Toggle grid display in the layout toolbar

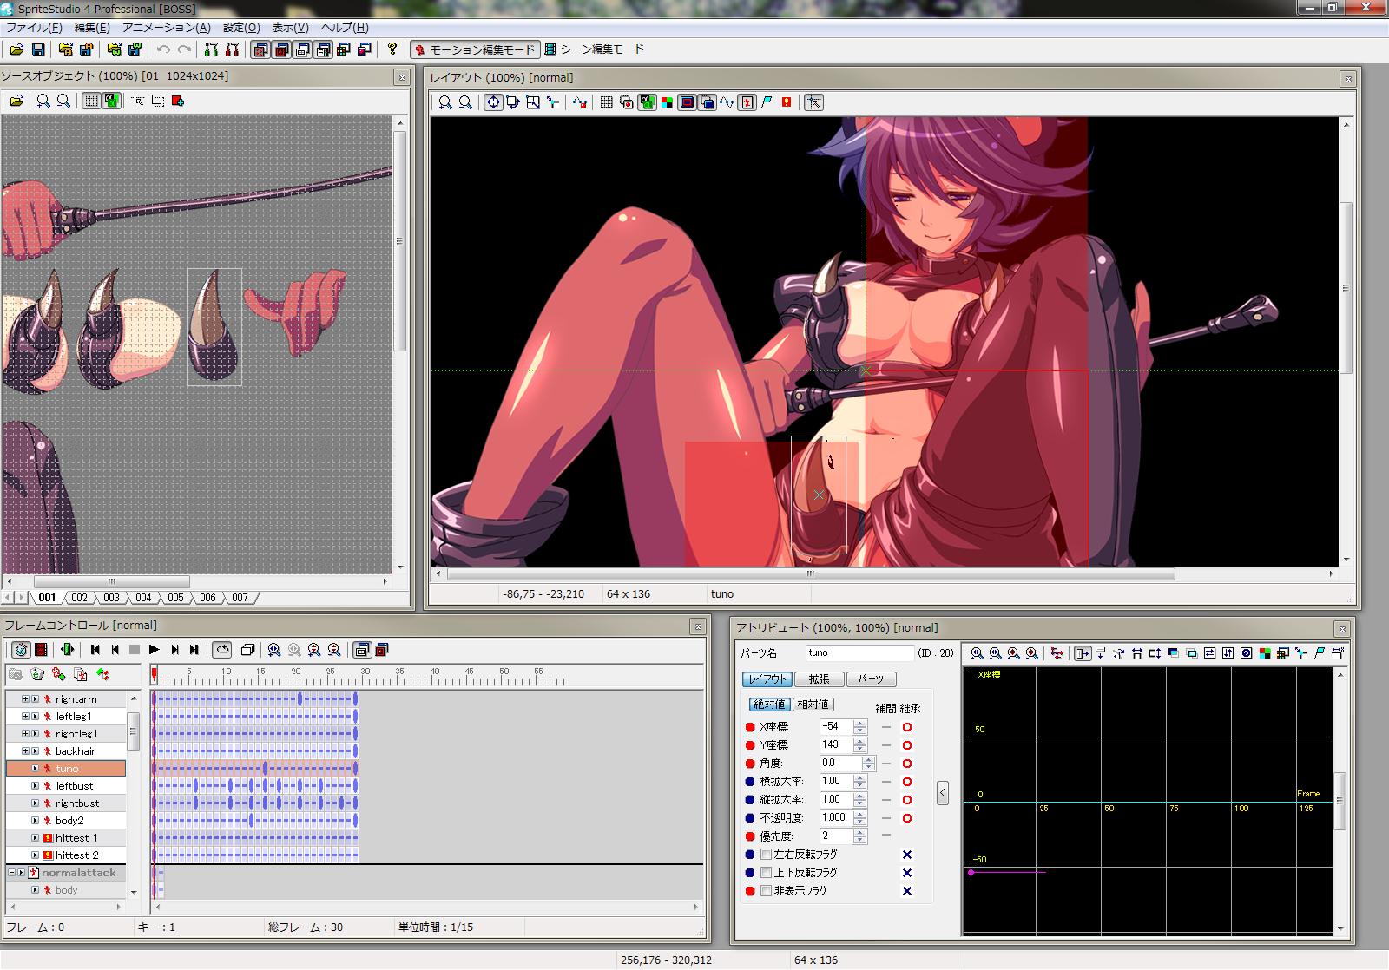tap(607, 102)
